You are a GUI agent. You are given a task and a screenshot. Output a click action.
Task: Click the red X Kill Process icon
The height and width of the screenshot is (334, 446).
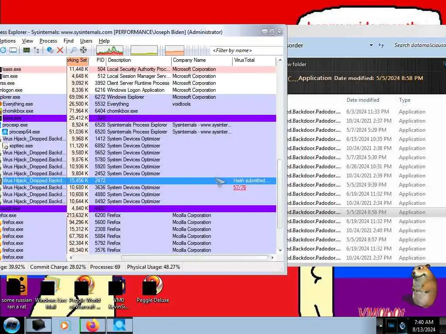tap(60, 50)
